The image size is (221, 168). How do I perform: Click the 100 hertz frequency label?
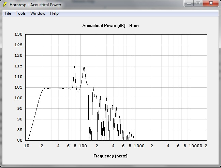coord(83,146)
